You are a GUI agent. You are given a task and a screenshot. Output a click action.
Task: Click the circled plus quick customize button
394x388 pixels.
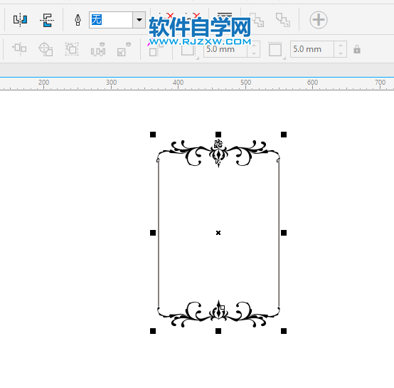click(319, 20)
